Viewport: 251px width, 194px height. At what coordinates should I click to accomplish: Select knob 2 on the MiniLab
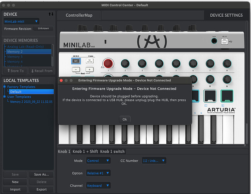point(125,63)
